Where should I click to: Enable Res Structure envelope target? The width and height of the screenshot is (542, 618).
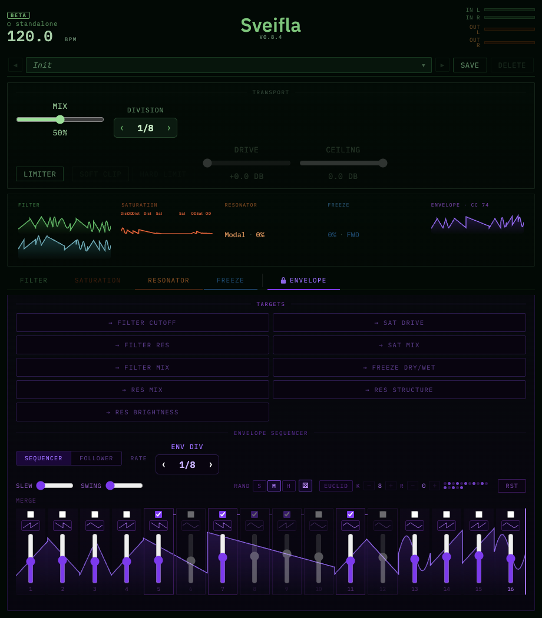point(399,390)
